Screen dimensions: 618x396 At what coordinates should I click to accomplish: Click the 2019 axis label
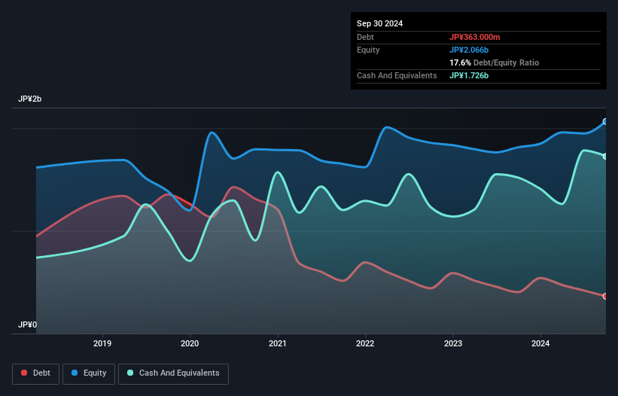(x=102, y=343)
